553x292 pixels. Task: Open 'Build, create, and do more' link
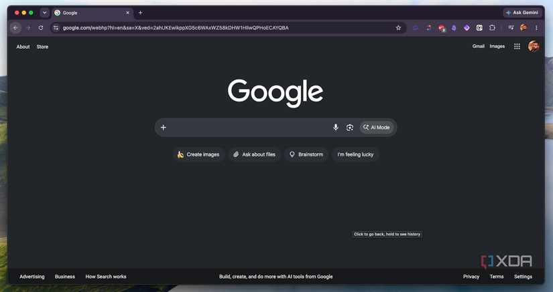[275, 277]
